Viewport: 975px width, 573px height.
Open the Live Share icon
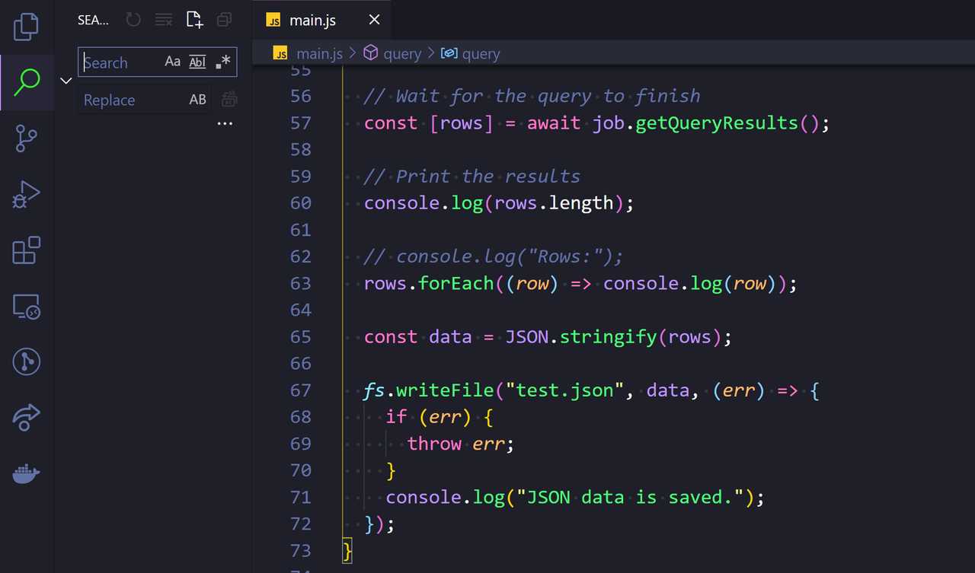[27, 418]
